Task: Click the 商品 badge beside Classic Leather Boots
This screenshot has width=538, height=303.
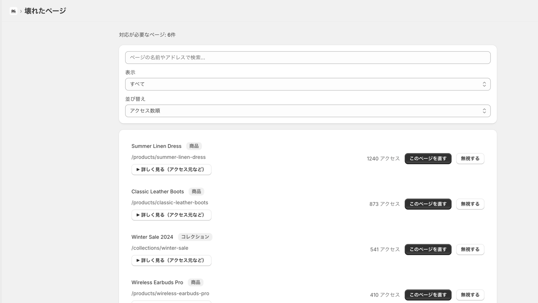Action: click(x=196, y=192)
